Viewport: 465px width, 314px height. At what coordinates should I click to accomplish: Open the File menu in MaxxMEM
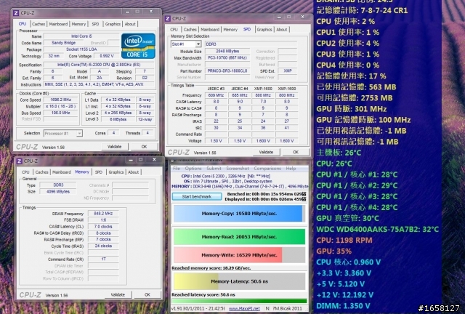point(177,169)
